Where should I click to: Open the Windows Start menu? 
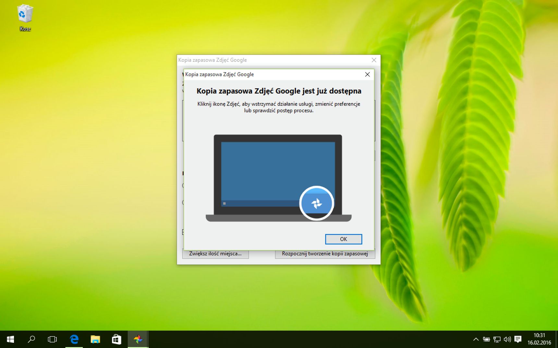(x=10, y=339)
